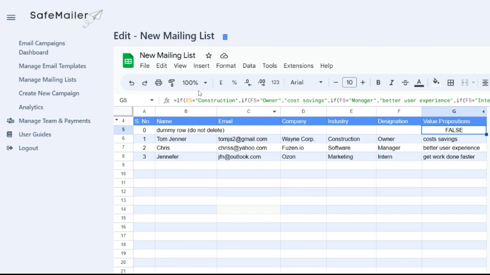The width and height of the screenshot is (490, 275).
Task: Click the Borders icon
Action: (x=450, y=82)
